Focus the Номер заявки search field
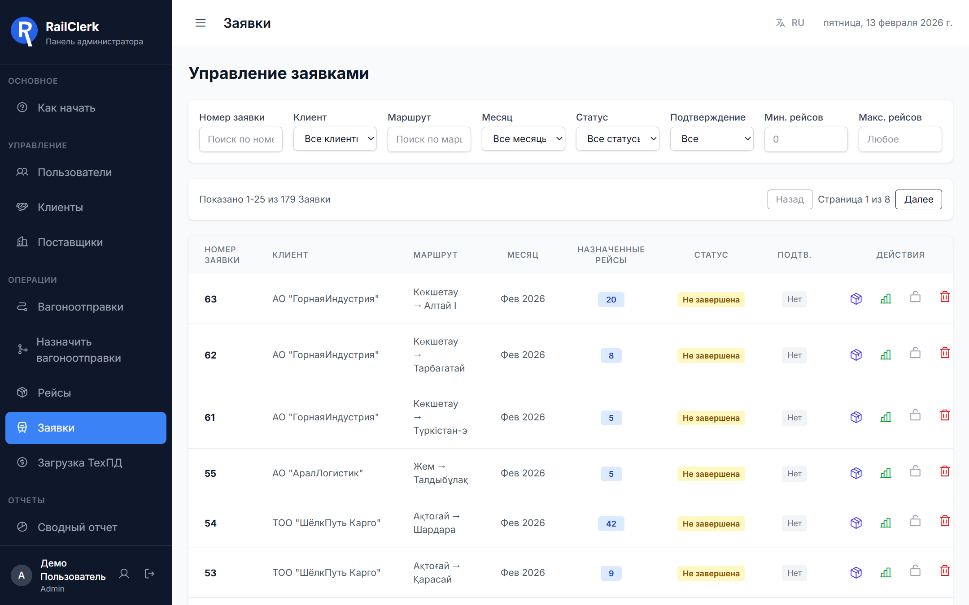The width and height of the screenshot is (969, 605). (240, 139)
